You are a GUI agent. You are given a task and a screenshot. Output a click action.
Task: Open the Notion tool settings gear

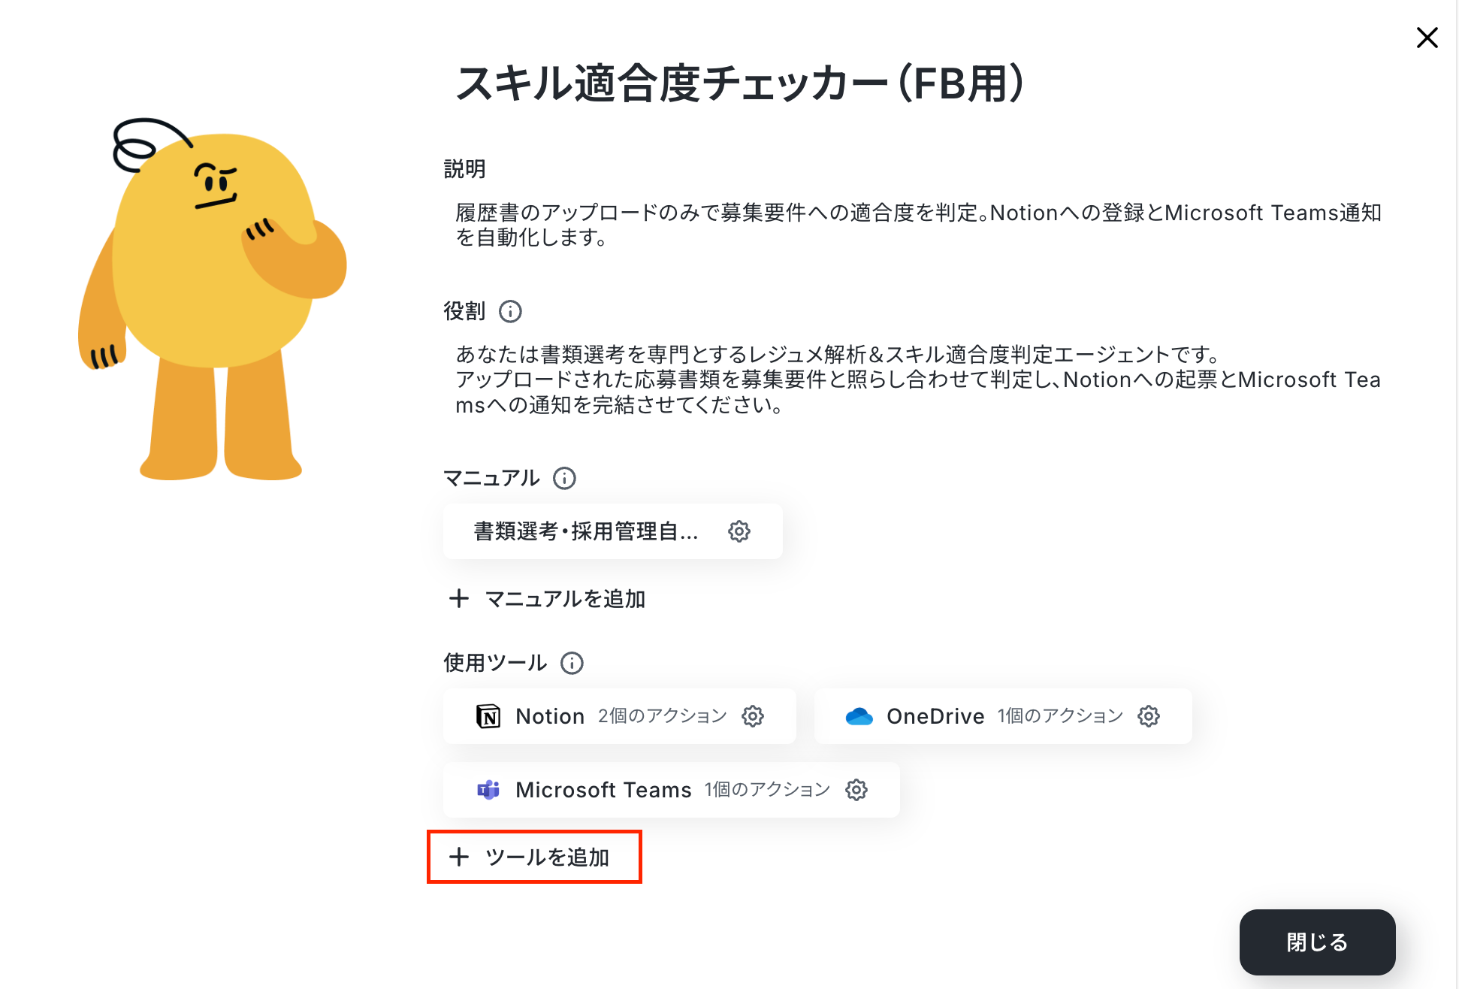[x=752, y=716]
